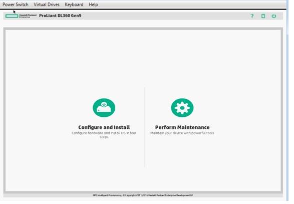Open help via the question mark icon

coord(252,16)
